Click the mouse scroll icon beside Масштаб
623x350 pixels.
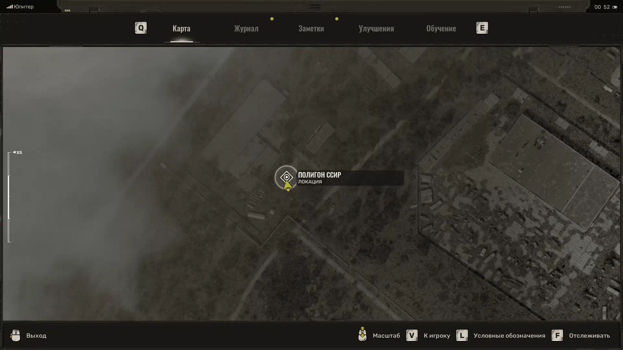click(x=362, y=334)
